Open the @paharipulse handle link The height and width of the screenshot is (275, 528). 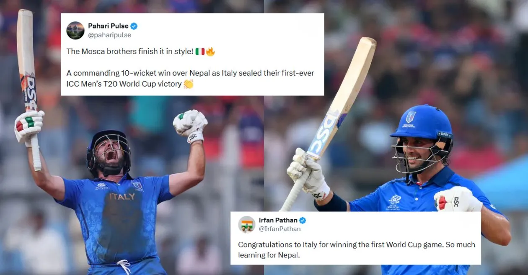(109, 35)
